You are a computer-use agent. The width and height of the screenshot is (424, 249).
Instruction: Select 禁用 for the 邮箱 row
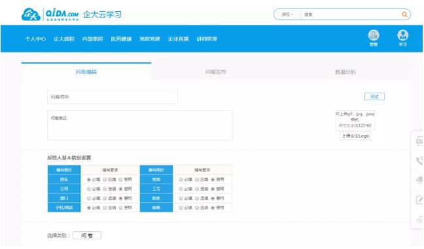(213, 208)
